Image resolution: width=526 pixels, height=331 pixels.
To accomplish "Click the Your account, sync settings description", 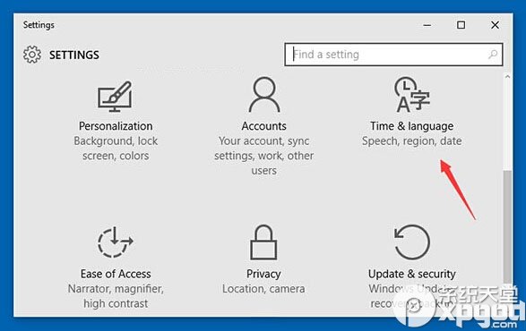I will click(x=264, y=156).
